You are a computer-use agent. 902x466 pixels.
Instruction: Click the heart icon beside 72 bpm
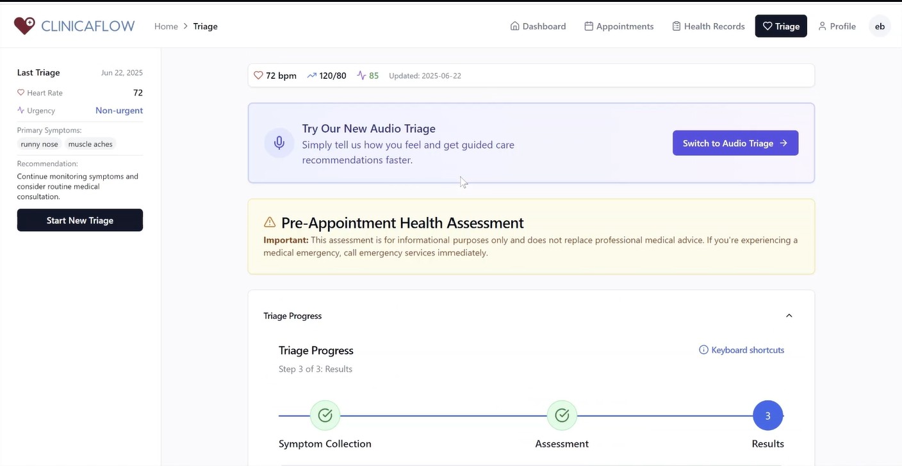(x=258, y=75)
